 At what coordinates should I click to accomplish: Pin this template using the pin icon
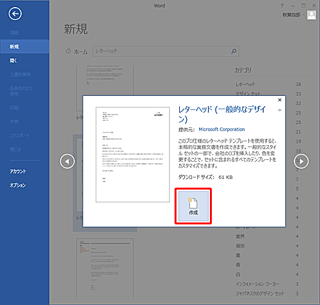[x=279, y=110]
